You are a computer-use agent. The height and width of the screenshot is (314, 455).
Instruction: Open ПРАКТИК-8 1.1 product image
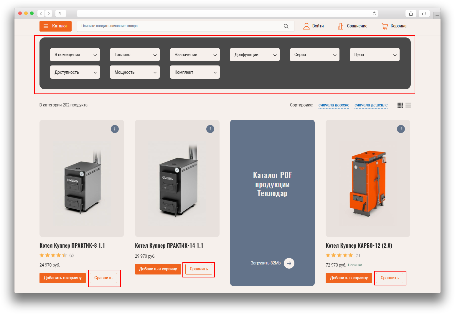click(x=82, y=178)
